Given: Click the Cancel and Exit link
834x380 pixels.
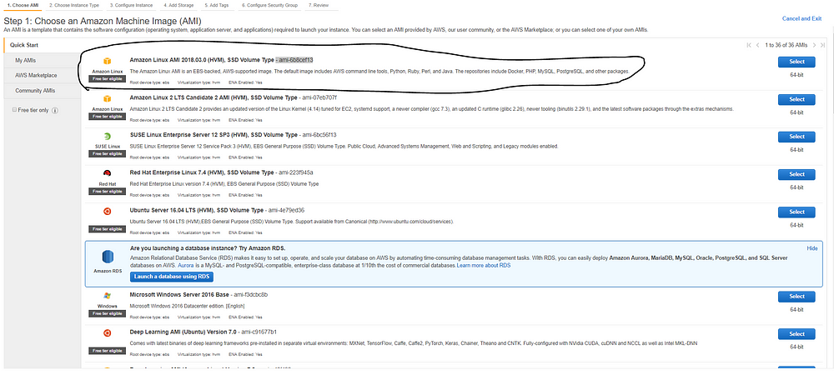Looking at the screenshot, I should click(x=801, y=18).
